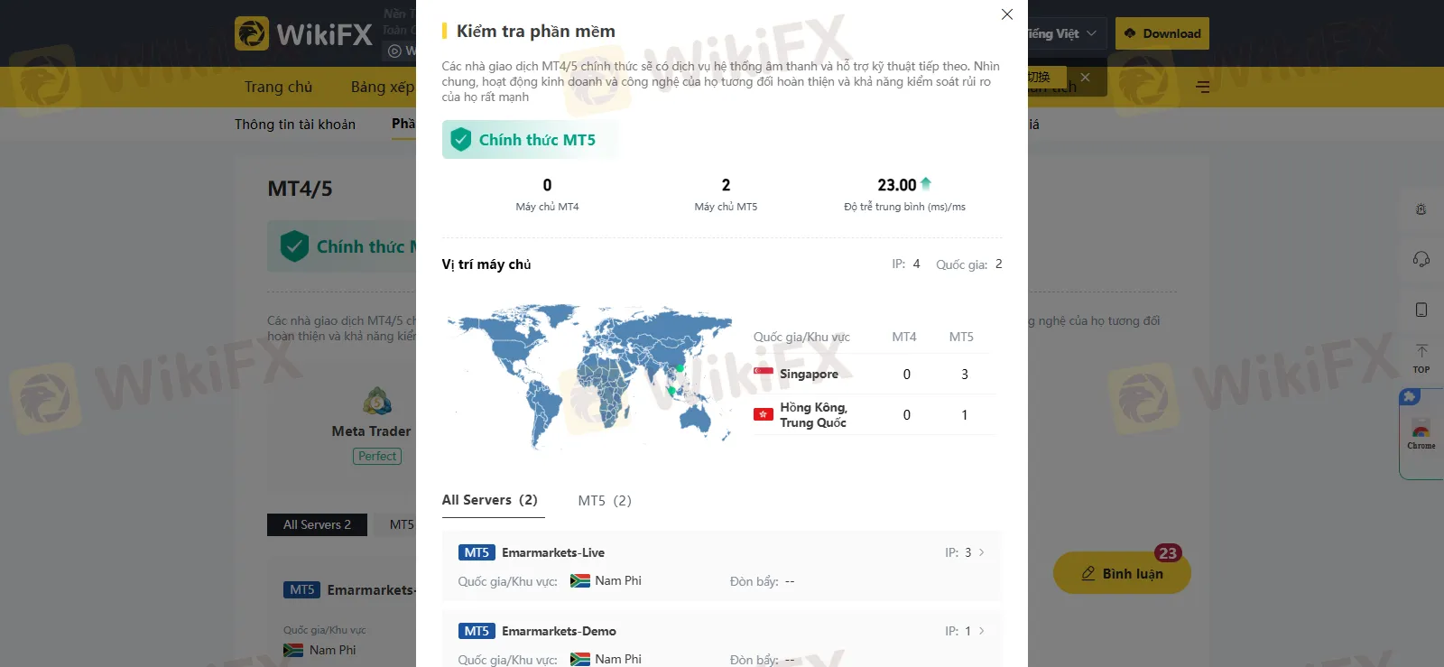Click the bug report sidebar icon

point(1421,209)
